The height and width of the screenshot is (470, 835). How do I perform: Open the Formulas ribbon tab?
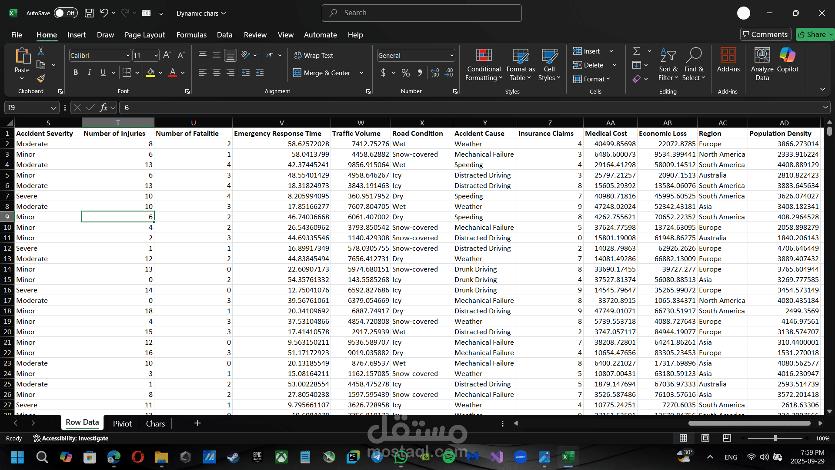pos(191,35)
